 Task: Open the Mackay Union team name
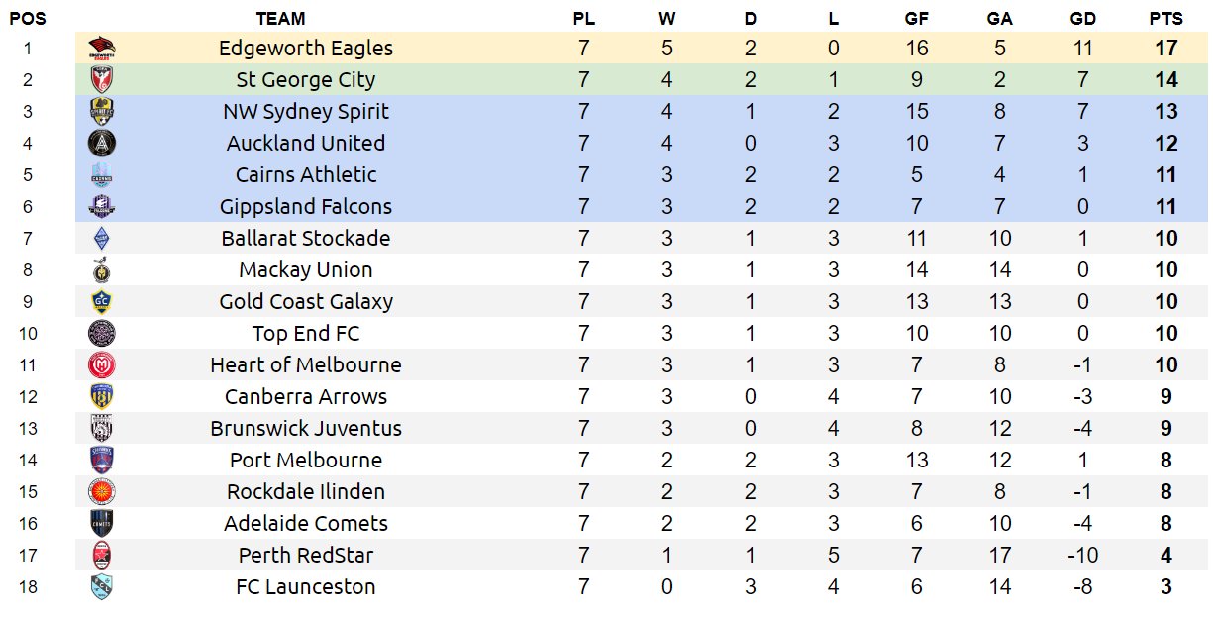pyautogui.click(x=306, y=269)
